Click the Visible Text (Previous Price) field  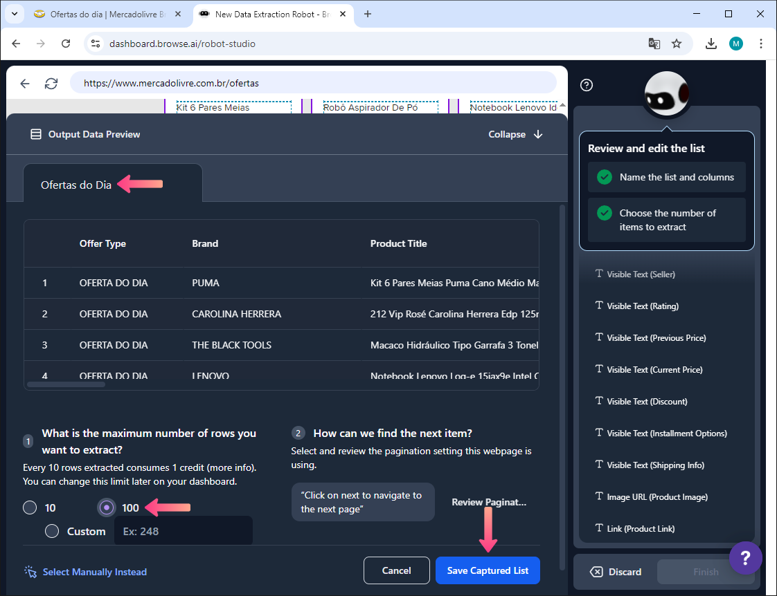tap(651, 338)
